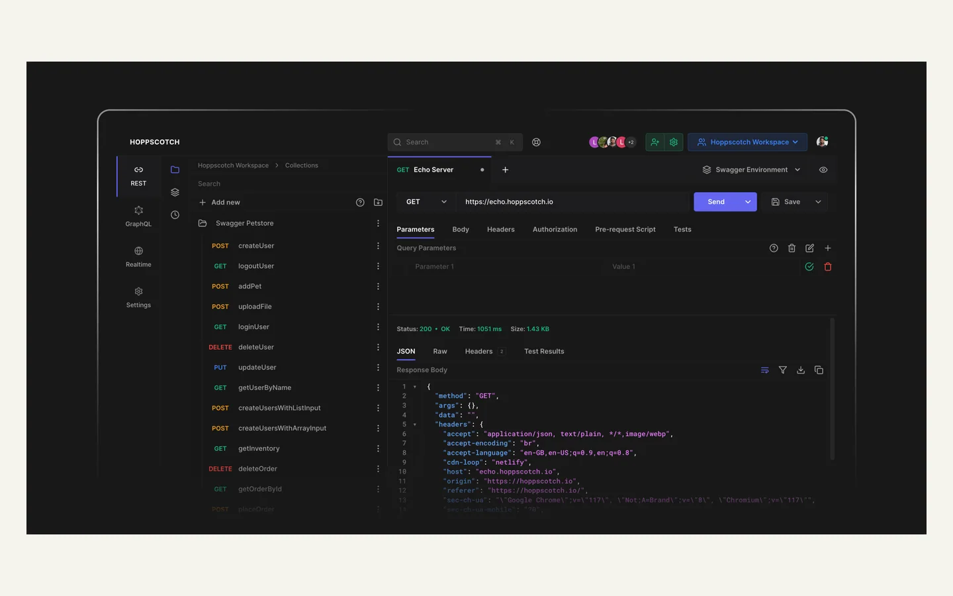Open Settings from the sidebar
This screenshot has height=596, width=953.
[138, 297]
